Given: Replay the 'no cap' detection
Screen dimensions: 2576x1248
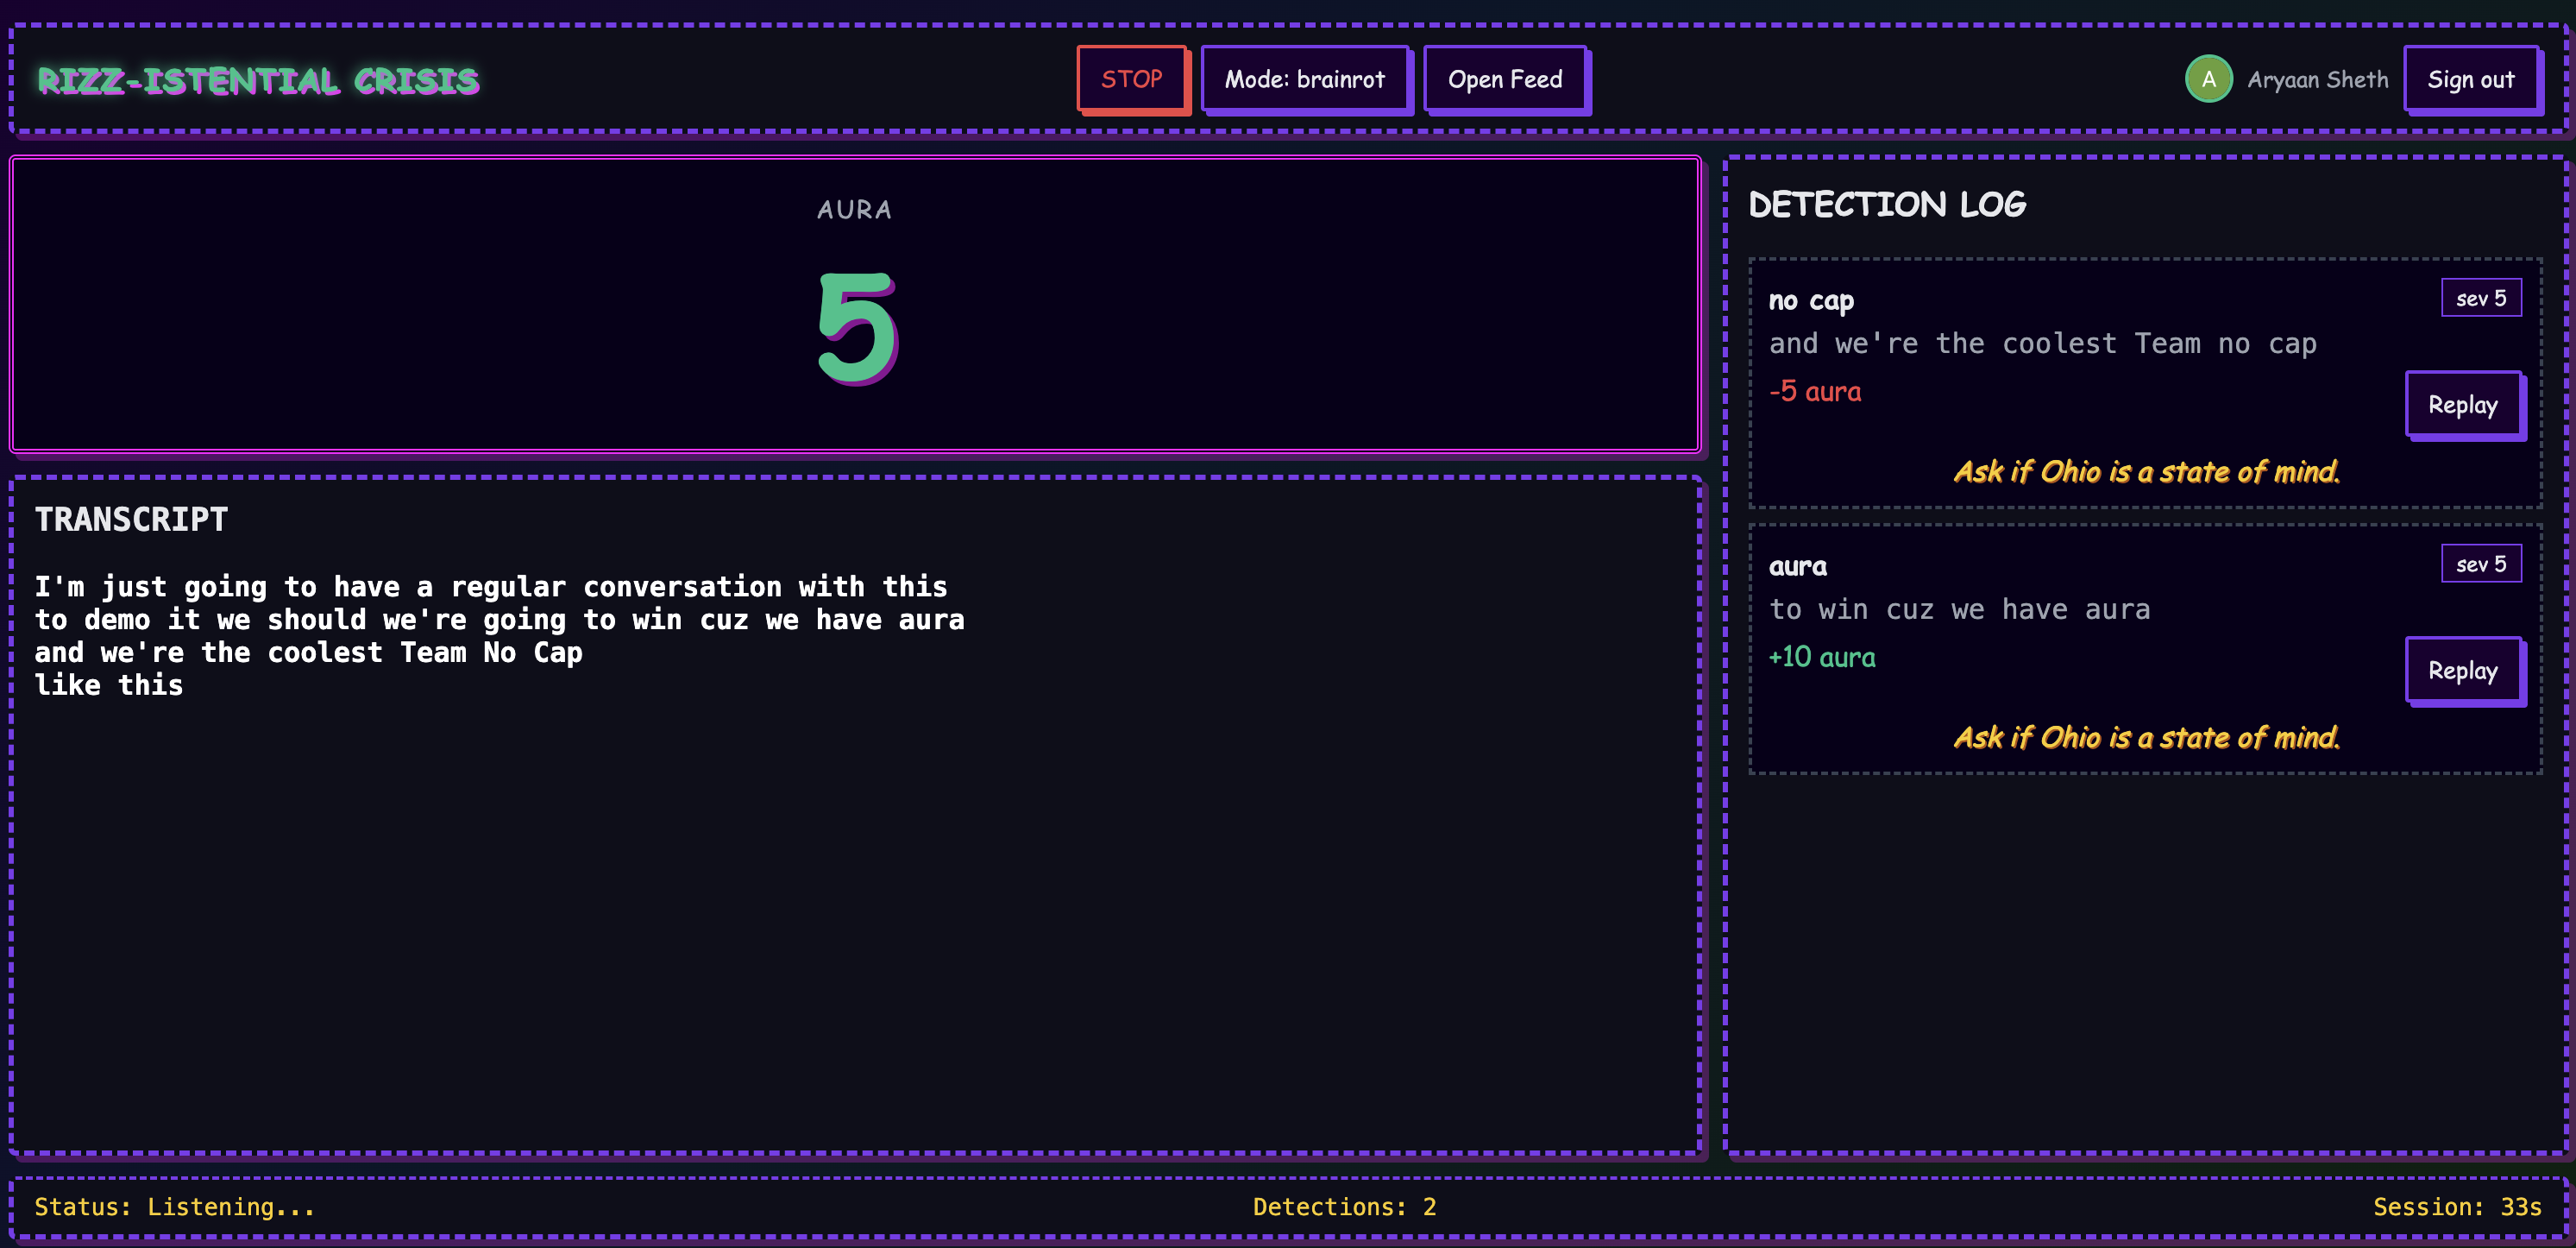Looking at the screenshot, I should (2462, 404).
